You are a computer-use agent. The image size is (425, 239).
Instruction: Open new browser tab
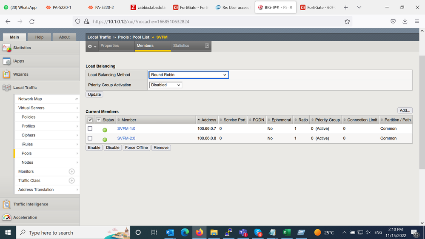tap(345, 8)
